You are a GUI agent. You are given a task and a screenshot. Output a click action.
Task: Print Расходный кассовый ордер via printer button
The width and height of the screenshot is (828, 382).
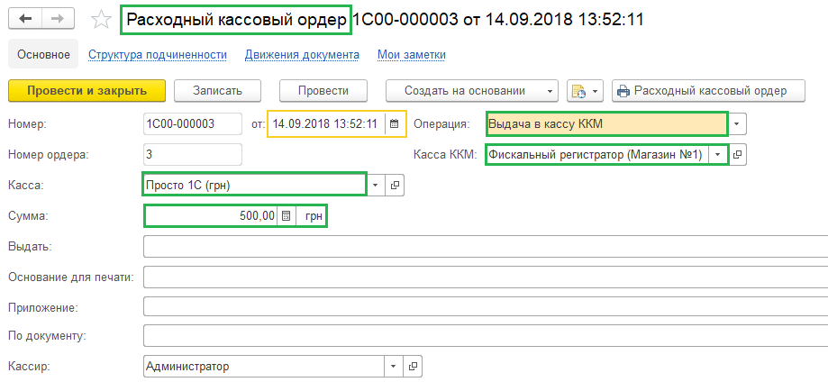point(708,91)
